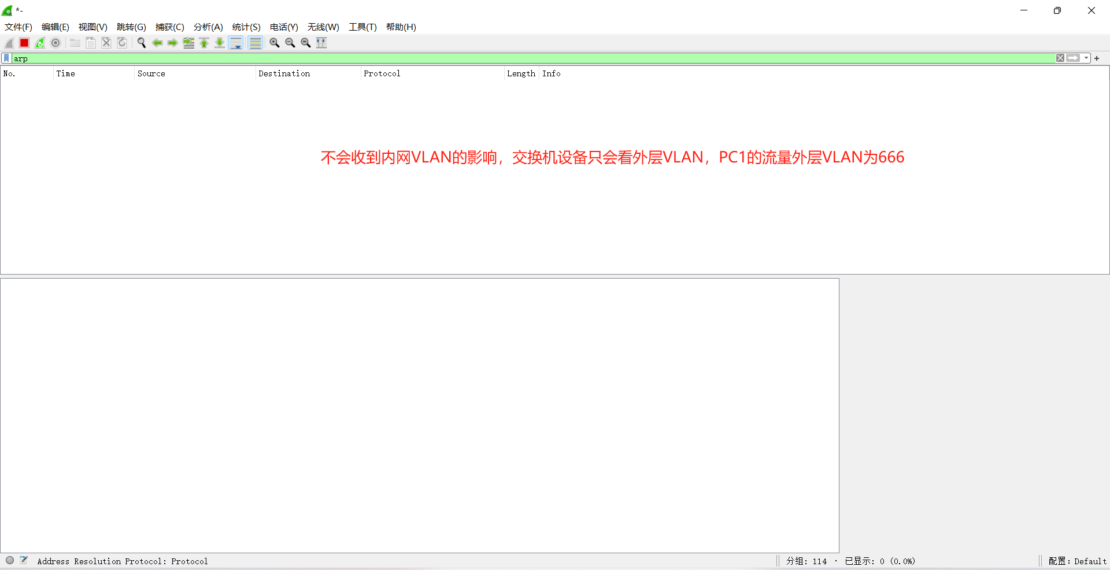Open the 无线(W) menu
This screenshot has height=570, width=1110.
323,27
